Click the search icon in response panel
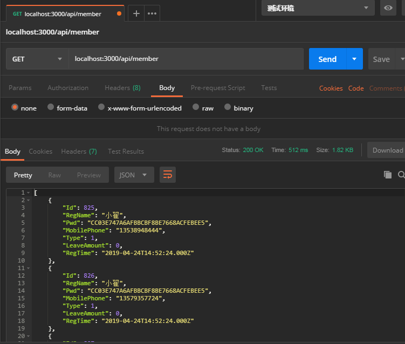Image resolution: width=405 pixels, height=344 pixels. pyautogui.click(x=401, y=175)
